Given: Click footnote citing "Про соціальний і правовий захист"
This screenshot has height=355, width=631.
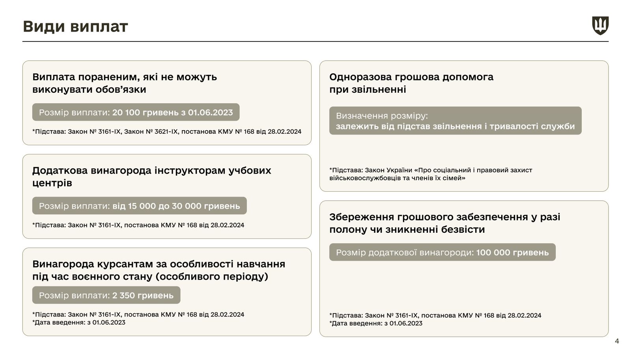Looking at the screenshot, I should click(x=430, y=174).
